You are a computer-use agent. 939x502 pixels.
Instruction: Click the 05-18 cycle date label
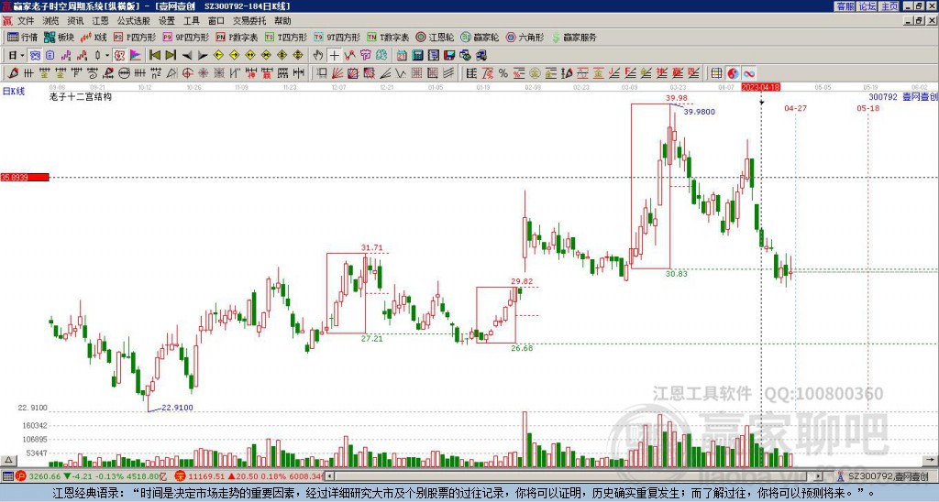click(867, 108)
